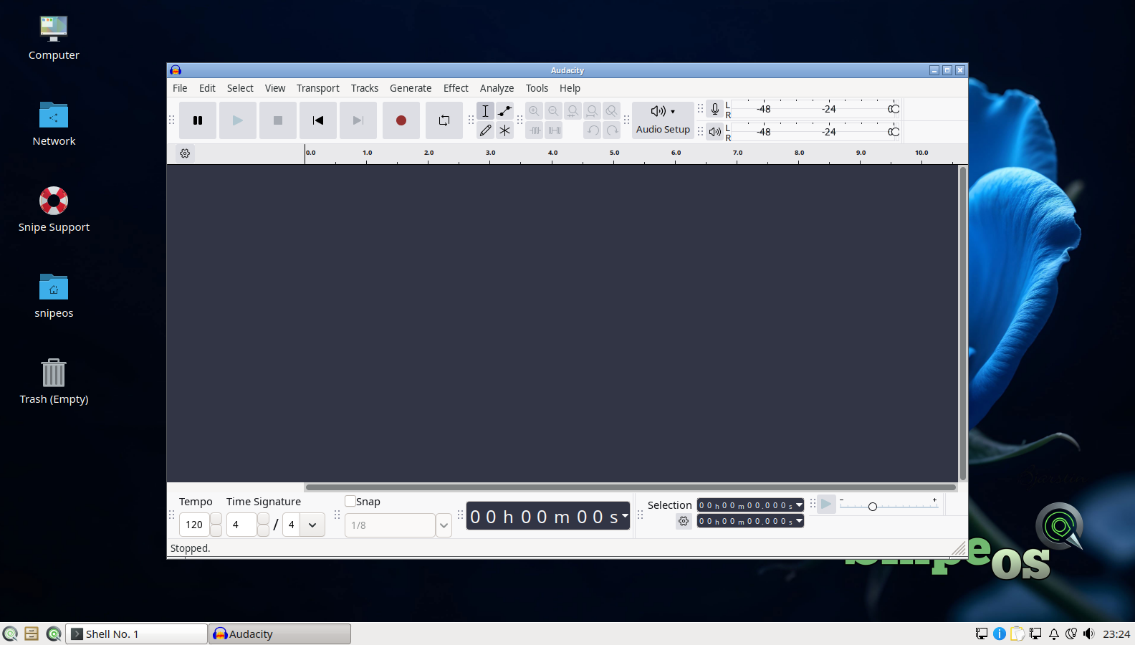Click the vertical scrollbar of track area
The width and height of the screenshot is (1135, 645).
click(x=963, y=323)
